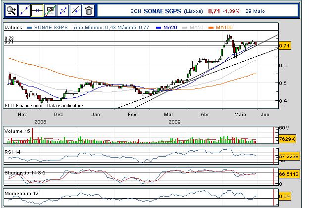The image size is (317, 208).
Task: Click the Jan month axis label
Action: 96,115
